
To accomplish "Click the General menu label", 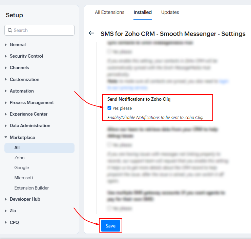I will click(18, 44).
